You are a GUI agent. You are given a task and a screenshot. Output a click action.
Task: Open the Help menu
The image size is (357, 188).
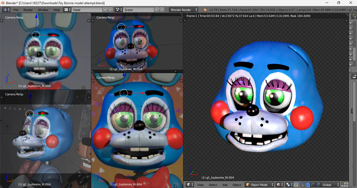[x=57, y=10]
